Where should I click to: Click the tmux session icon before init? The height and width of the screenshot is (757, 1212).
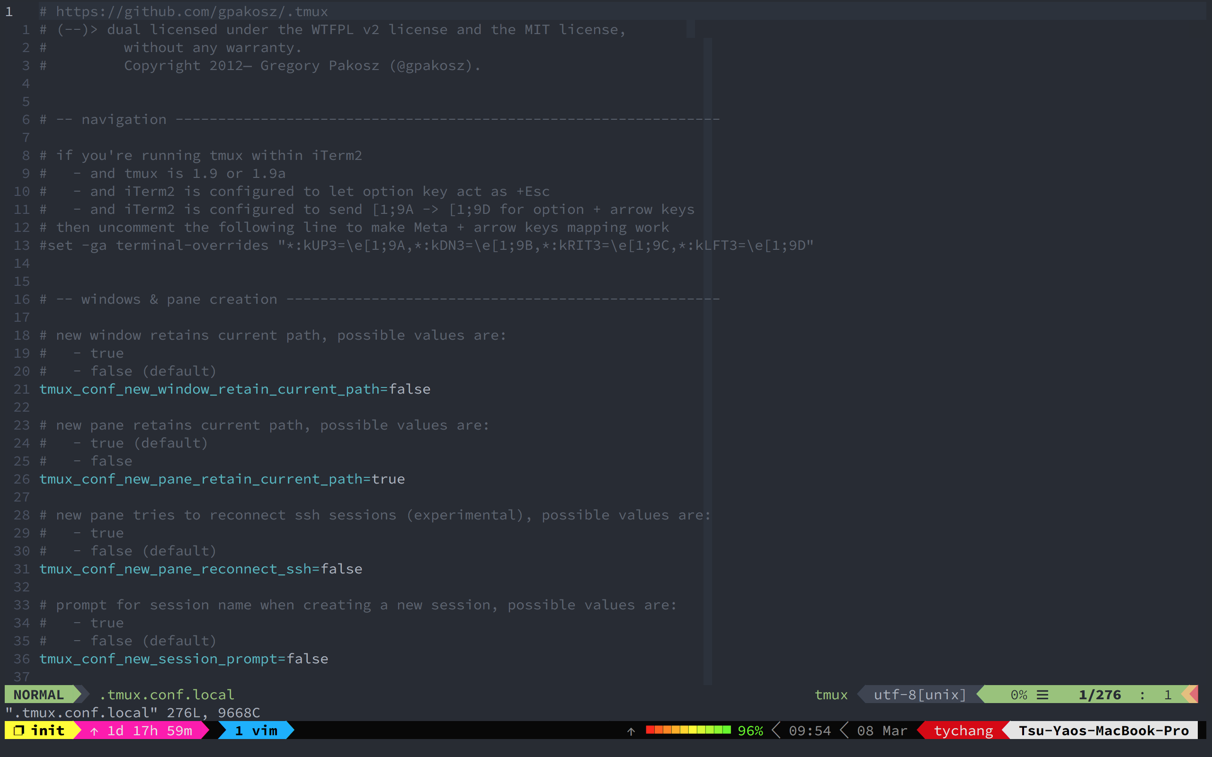coord(18,731)
